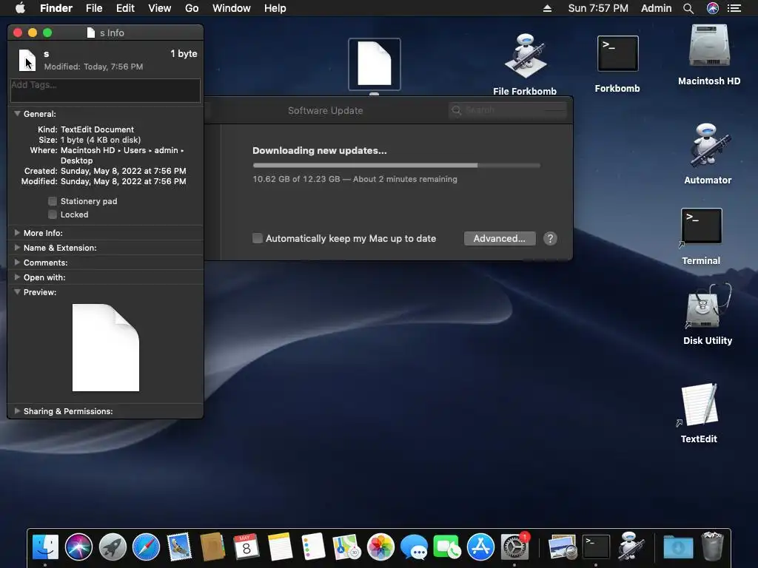
Task: Launch Siri from the Dock
Action: tap(78, 547)
